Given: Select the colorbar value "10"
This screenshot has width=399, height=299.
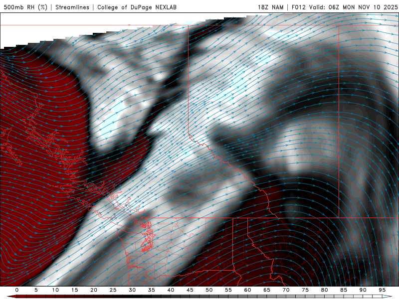Looking at the screenshot, I should click(x=55, y=290).
